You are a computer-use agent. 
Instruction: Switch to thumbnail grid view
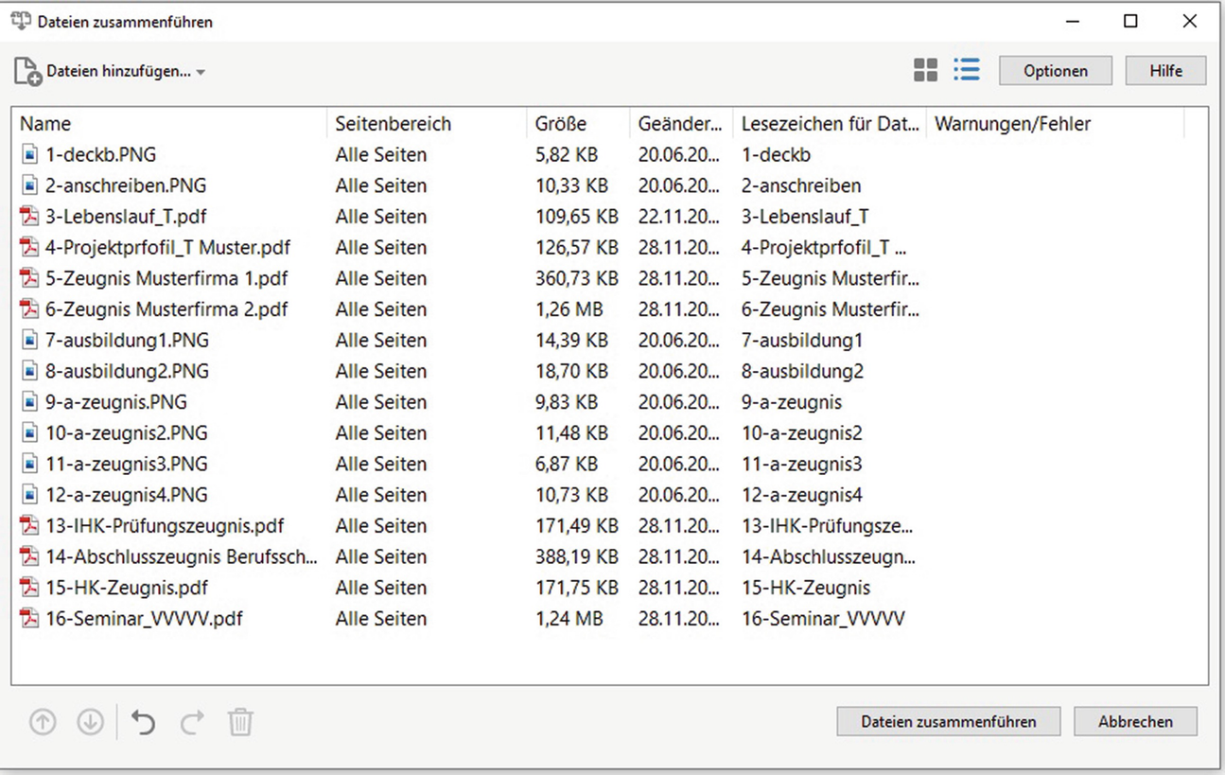point(925,70)
